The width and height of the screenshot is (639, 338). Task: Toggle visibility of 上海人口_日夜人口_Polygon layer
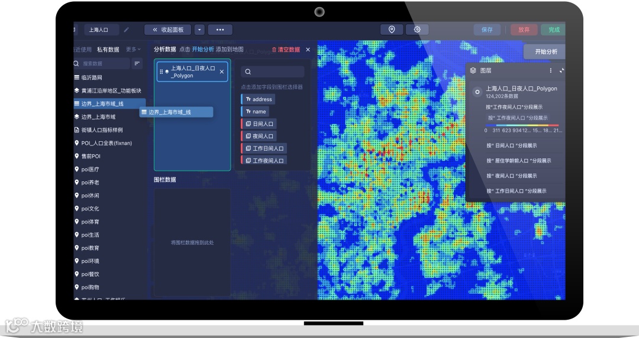pyautogui.click(x=477, y=92)
